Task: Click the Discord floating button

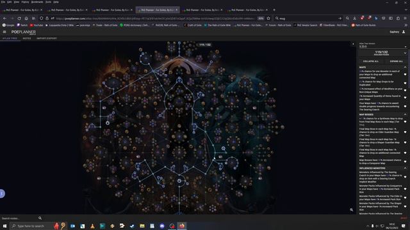Action: click(2, 194)
